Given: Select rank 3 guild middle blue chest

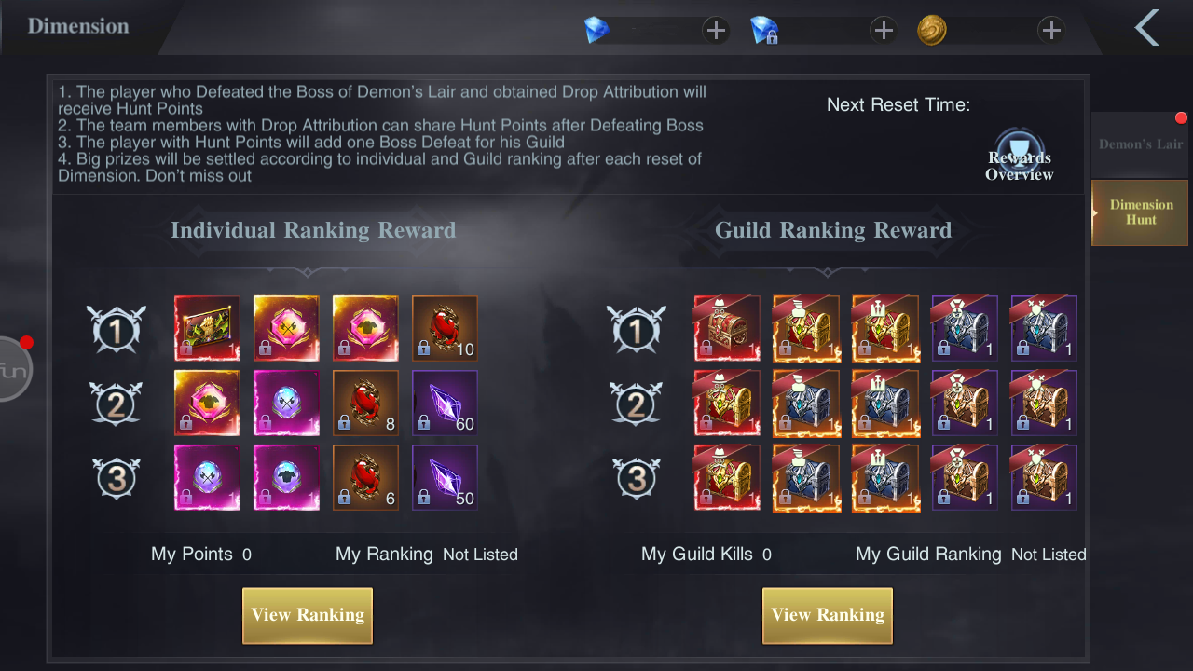Looking at the screenshot, I should 885,477.
